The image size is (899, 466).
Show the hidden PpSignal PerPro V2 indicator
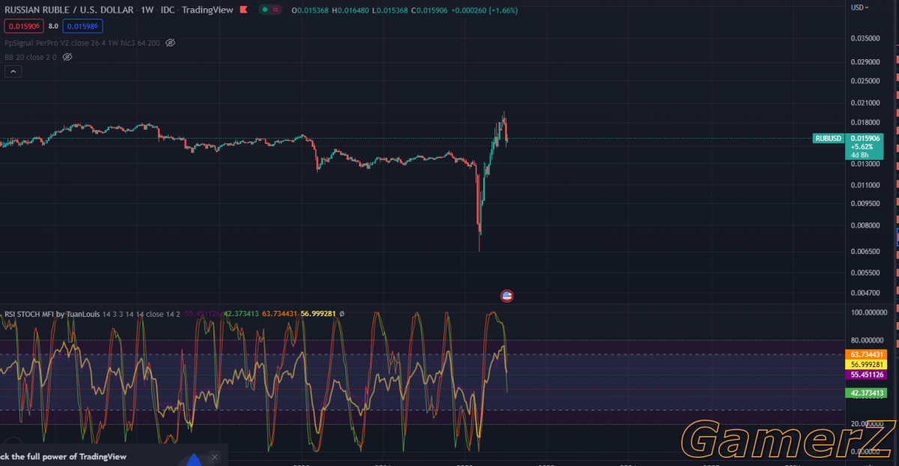[x=170, y=43]
